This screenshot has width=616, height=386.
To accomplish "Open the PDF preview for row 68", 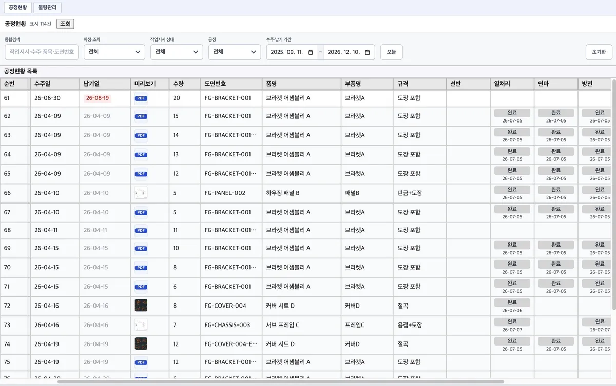I will pyautogui.click(x=141, y=230).
